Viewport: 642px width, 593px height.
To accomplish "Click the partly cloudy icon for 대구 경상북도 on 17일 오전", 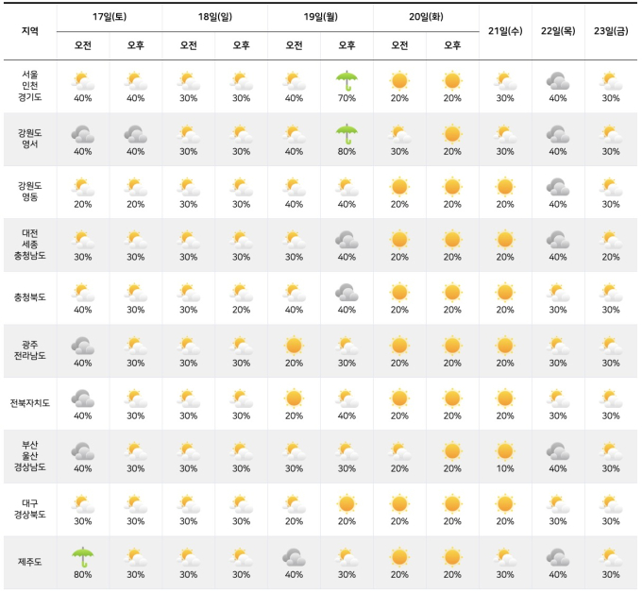I will pos(83,504).
